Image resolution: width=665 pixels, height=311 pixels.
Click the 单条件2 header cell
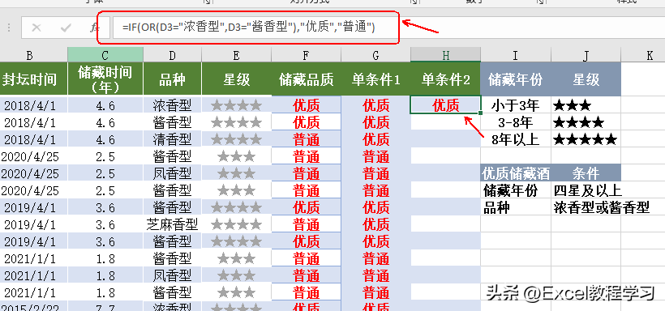click(x=445, y=79)
